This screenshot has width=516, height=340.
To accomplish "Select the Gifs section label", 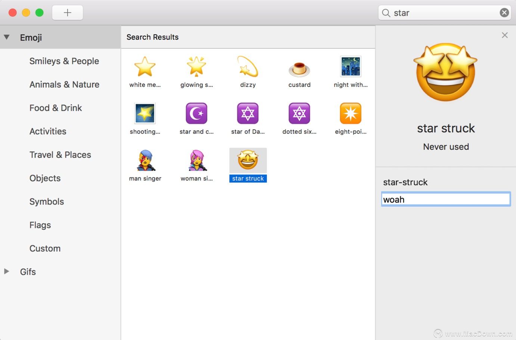I will pos(28,272).
